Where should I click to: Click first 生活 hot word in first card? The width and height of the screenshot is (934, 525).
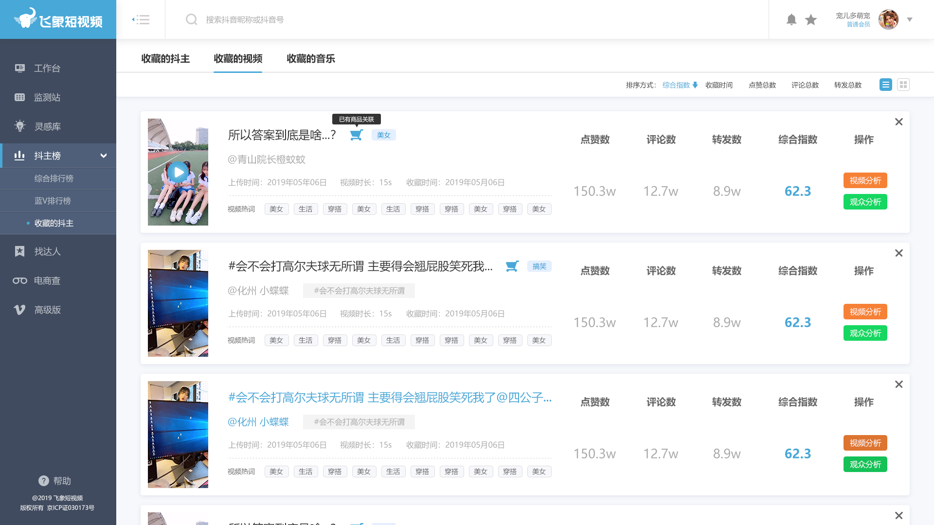click(x=305, y=209)
